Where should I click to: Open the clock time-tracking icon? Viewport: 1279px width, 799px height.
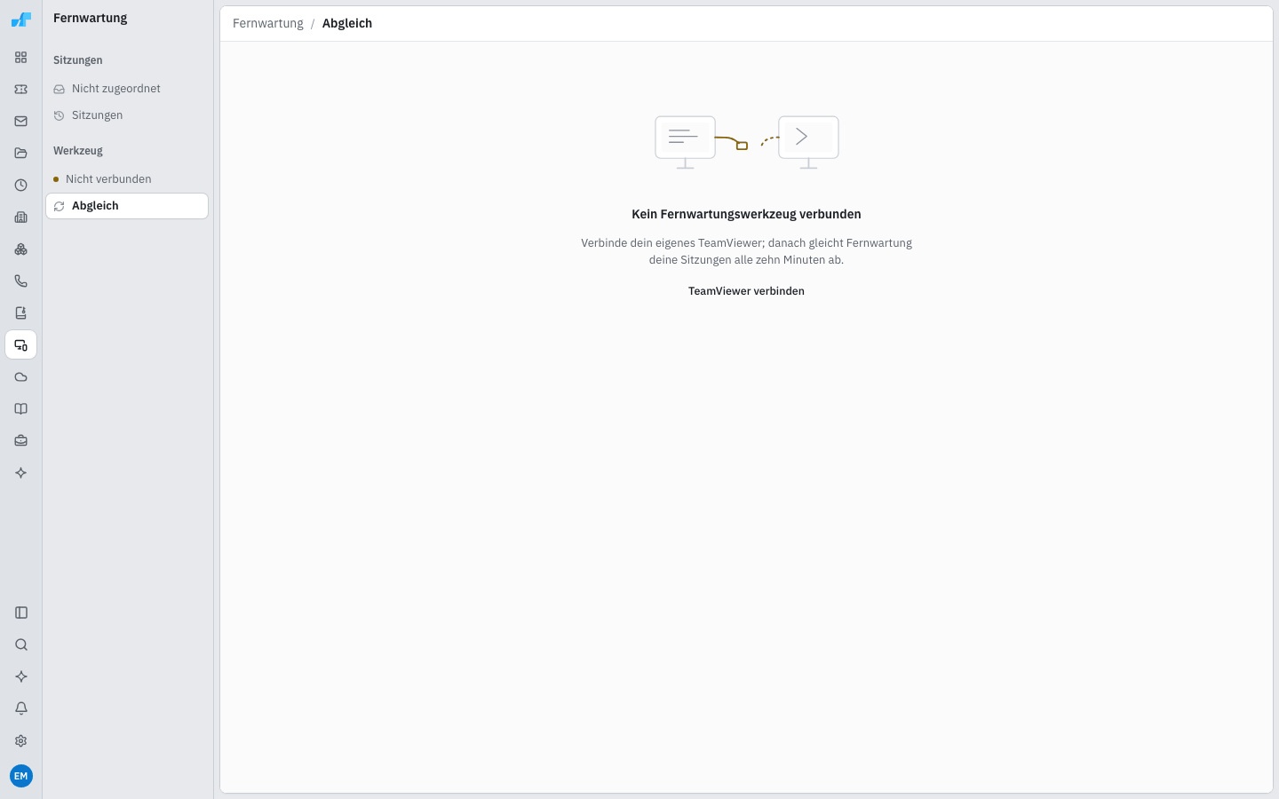[x=20, y=186]
